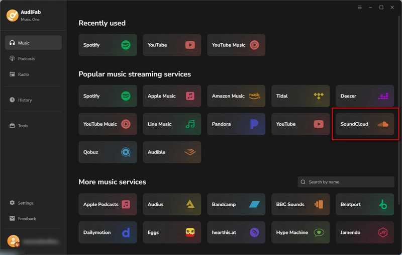The width and height of the screenshot is (402, 255).
Task: Open the Dailymotion service card
Action: pyautogui.click(x=108, y=232)
